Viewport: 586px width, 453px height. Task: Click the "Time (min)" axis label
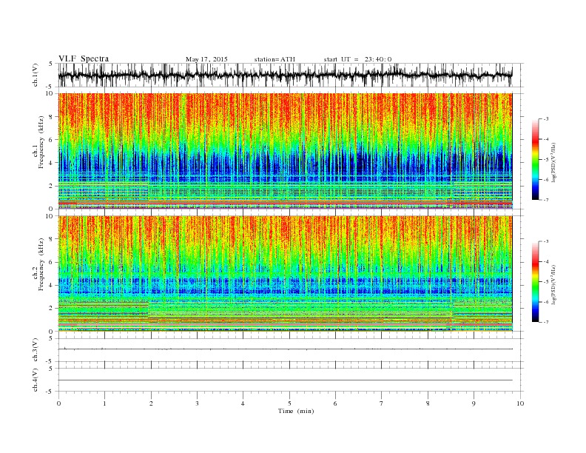click(x=296, y=411)
